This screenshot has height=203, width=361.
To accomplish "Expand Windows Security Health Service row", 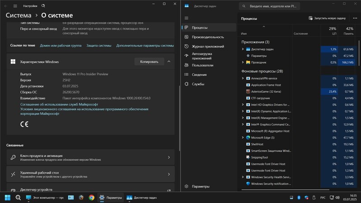I will click(x=243, y=177).
